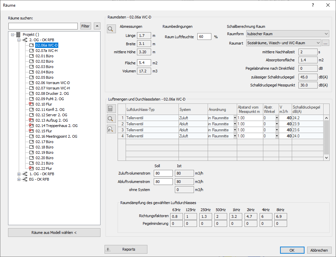The width and height of the screenshot is (336, 257).
Task: Click the red-marked icon of 02.10 Flur
Action: point(31,104)
